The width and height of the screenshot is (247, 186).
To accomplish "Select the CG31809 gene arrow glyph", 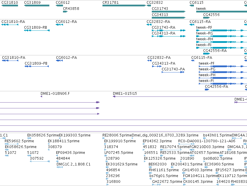I will [37, 6].
